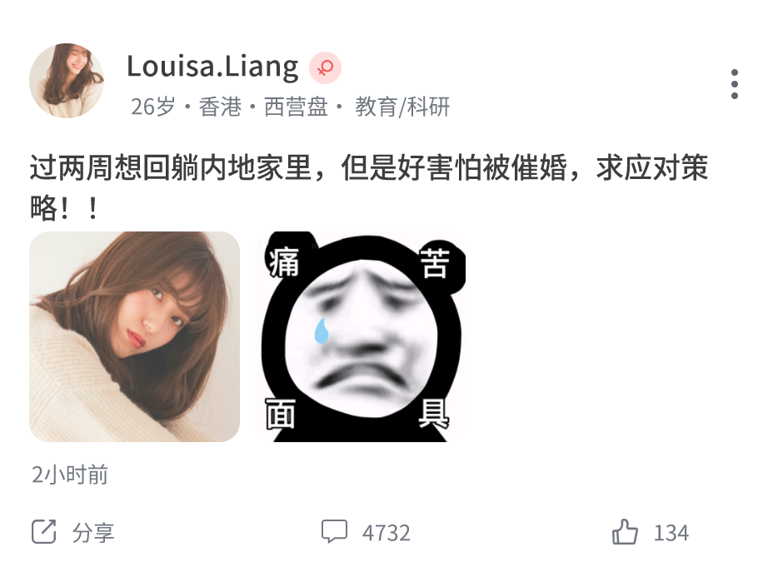Viewport: 783px width, 582px height.
Task: Click the 4732 comment count
Action: [386, 533]
